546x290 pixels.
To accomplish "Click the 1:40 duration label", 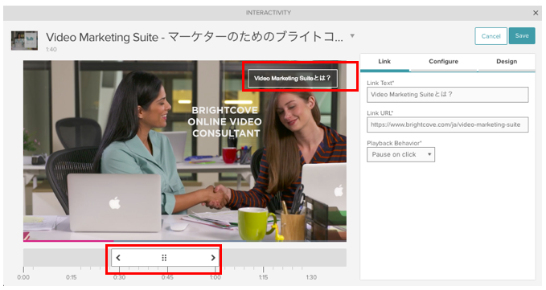I will [51, 49].
